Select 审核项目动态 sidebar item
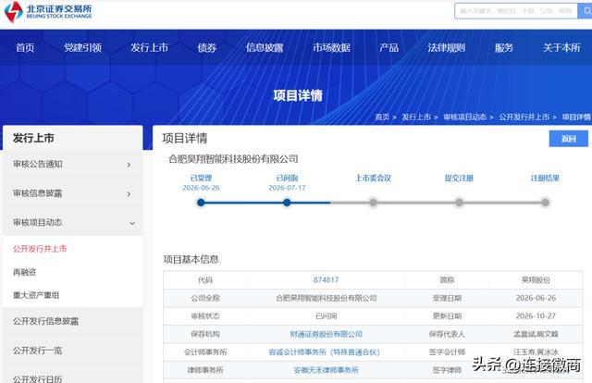The height and width of the screenshot is (383, 592). (72, 222)
